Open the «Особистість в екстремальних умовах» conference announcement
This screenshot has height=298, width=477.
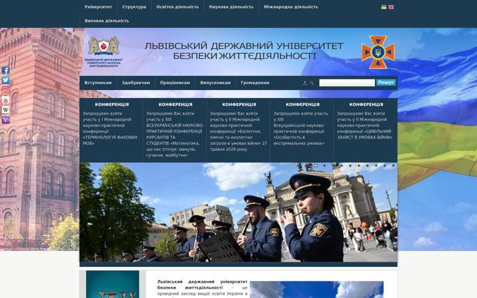tap(302, 128)
